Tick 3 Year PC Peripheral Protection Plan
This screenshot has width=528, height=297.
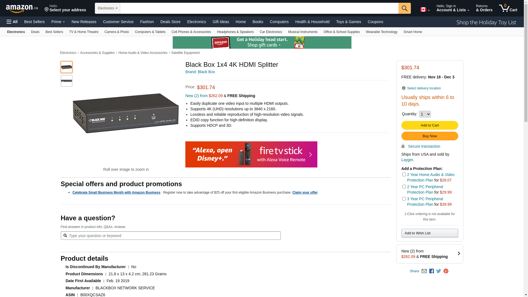[404, 199]
